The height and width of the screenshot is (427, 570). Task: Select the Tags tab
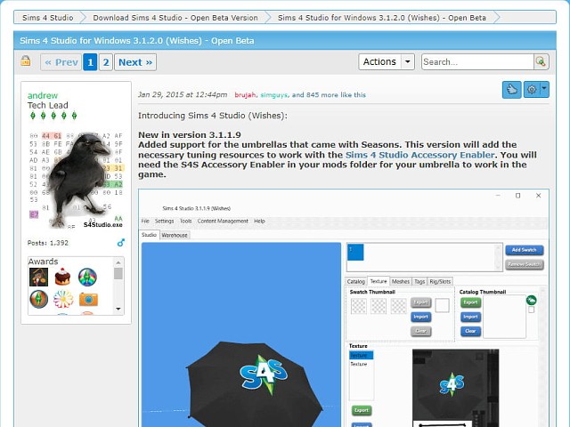[x=419, y=281]
